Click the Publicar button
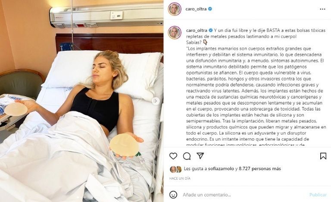This screenshot has height=202, width=331. pyautogui.click(x=318, y=195)
